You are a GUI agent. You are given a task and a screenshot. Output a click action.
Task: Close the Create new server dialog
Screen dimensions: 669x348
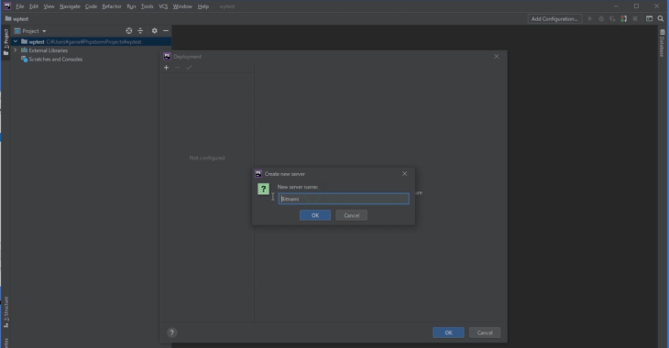pos(404,174)
